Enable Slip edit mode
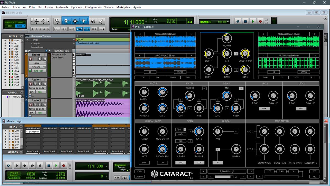330x186 pixels. coord(10,26)
